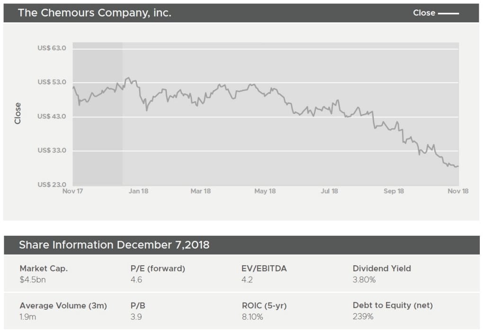Click the Jan 18 x-axis marker
Viewport: 485px width, 334px height.
coord(138,191)
